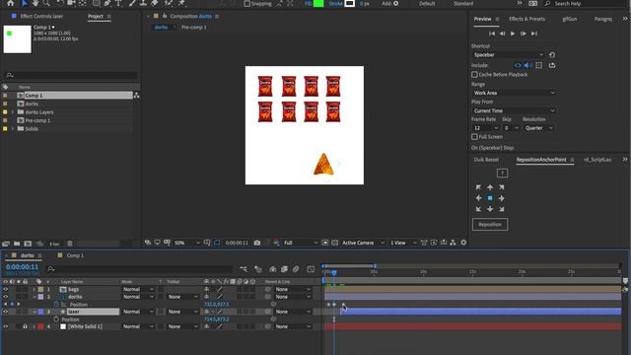Open viewer magnification 50% dropdown
Screen dimensions: 631x355
(186, 243)
